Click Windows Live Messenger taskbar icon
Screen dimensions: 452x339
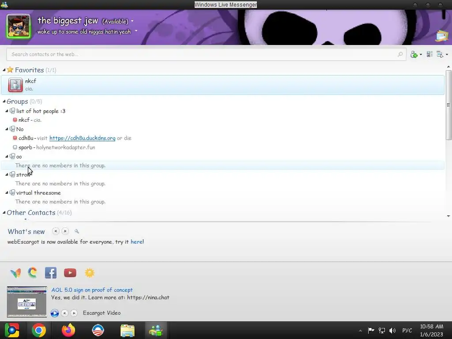156,330
